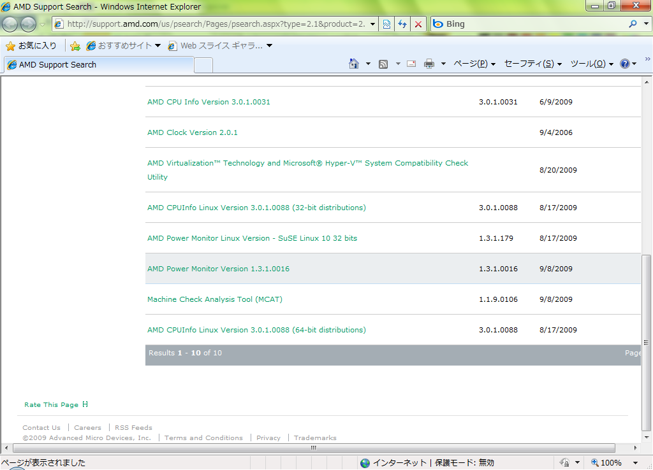Image resolution: width=653 pixels, height=470 pixels.
Task: Click the Refresh page icon
Action: pyautogui.click(x=402, y=24)
